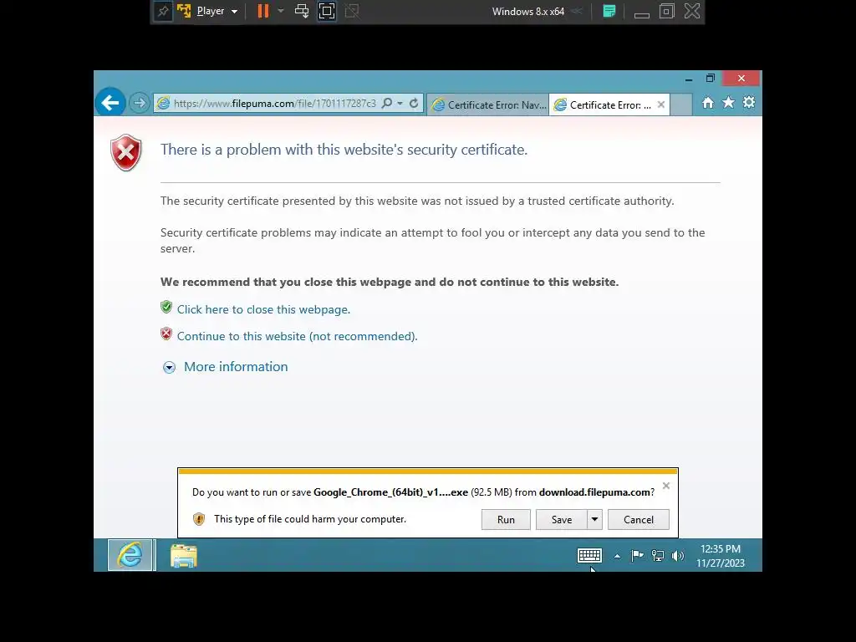Open File Explorer from the taskbar
The image size is (856, 642).
coord(183,556)
